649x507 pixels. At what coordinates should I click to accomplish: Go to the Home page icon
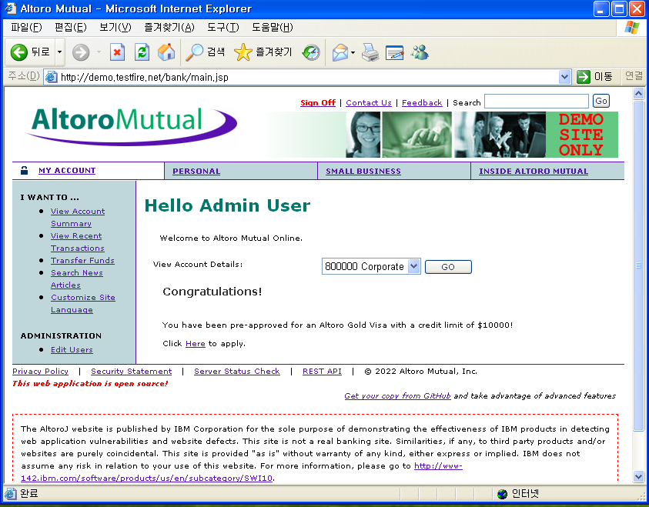tap(166, 52)
